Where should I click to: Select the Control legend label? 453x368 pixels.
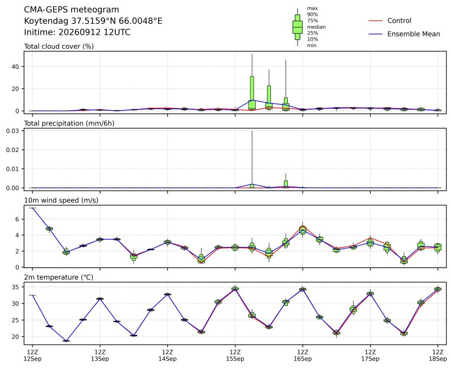399,21
